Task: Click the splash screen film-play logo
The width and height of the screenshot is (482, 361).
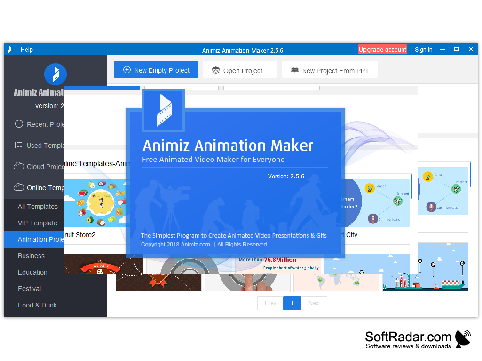Action: point(163,110)
